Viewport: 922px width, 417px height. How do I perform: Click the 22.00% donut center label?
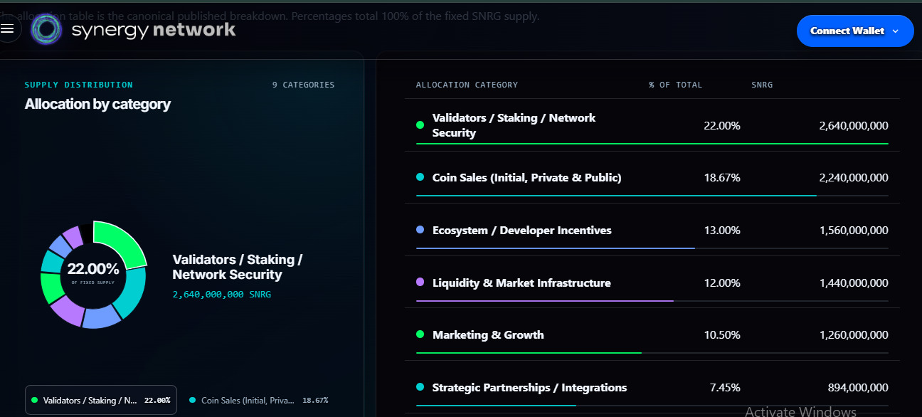[x=93, y=269]
